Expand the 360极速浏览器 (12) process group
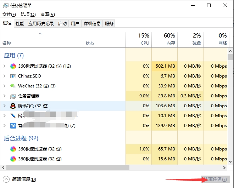234x188 pixels. click(x=5, y=66)
